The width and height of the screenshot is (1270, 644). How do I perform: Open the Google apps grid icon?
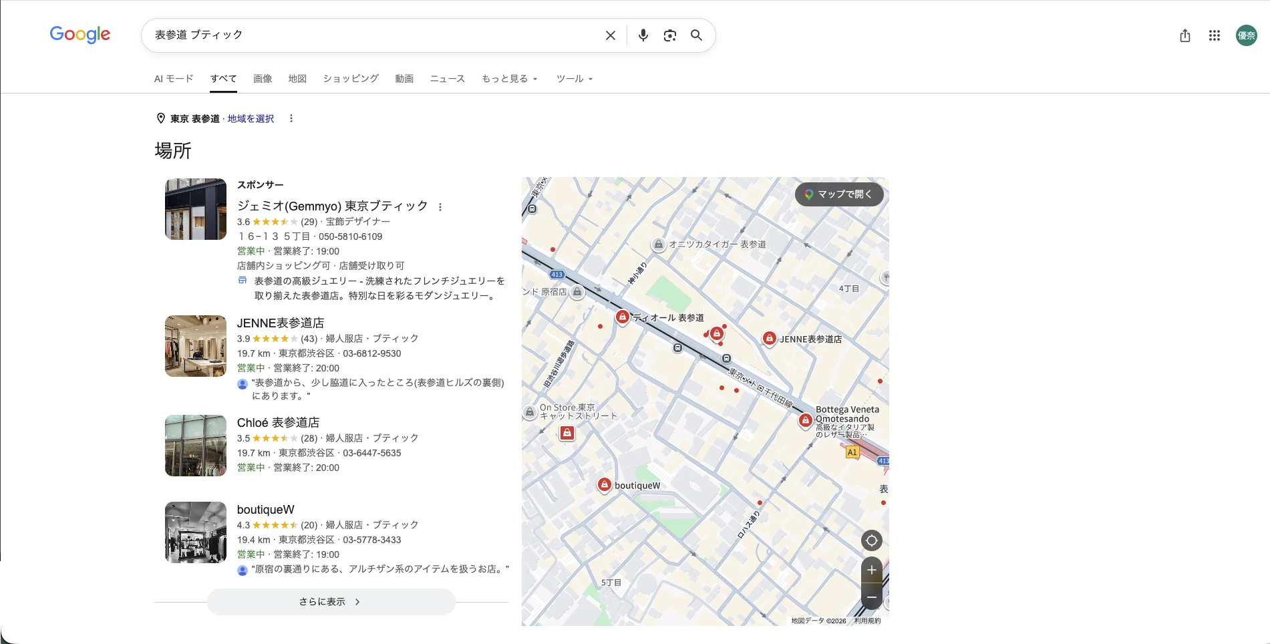1214,35
